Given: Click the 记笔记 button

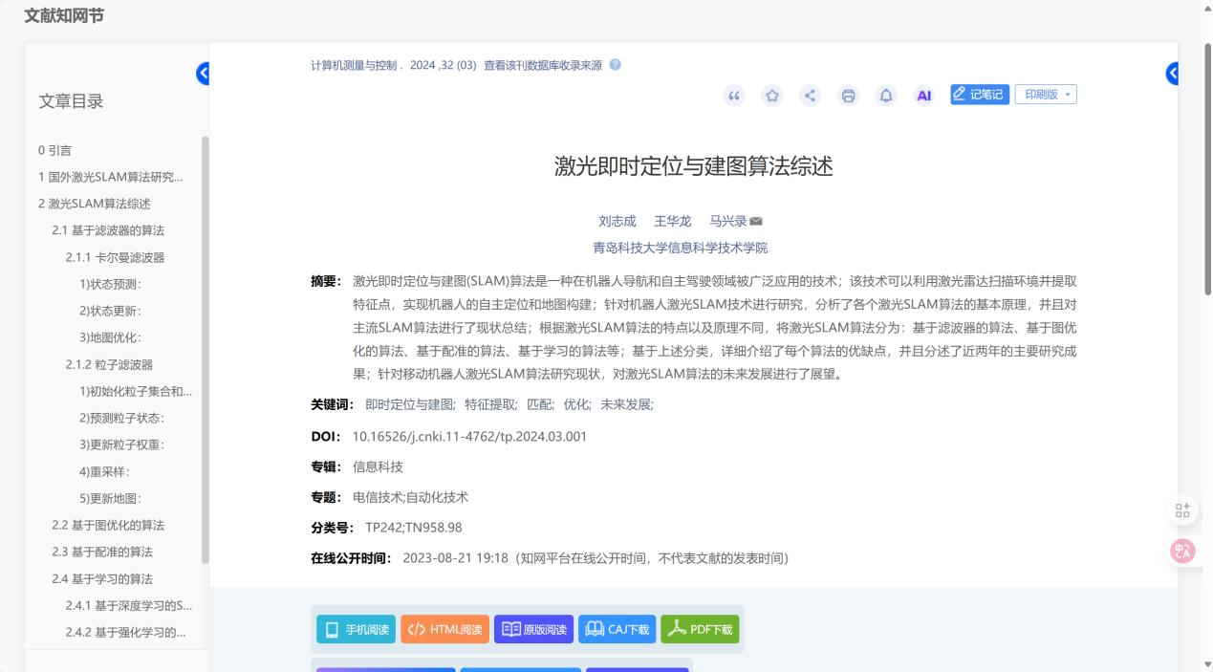Looking at the screenshot, I should coord(980,95).
